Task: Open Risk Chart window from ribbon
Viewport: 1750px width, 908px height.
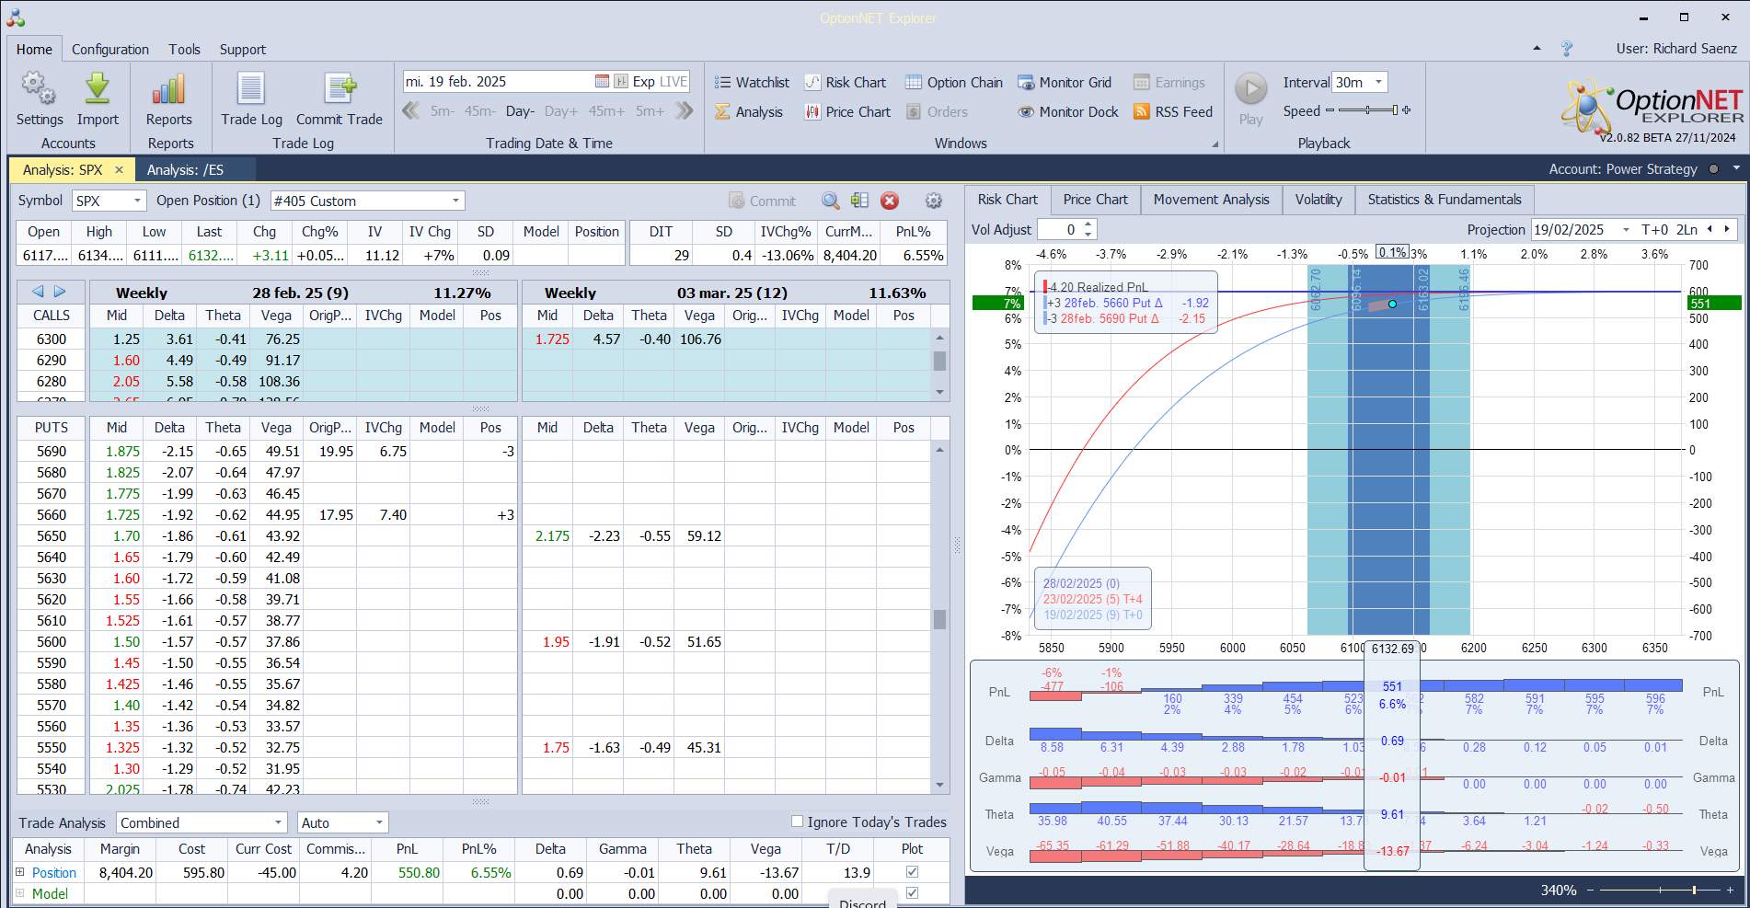Action: pyautogui.click(x=845, y=83)
